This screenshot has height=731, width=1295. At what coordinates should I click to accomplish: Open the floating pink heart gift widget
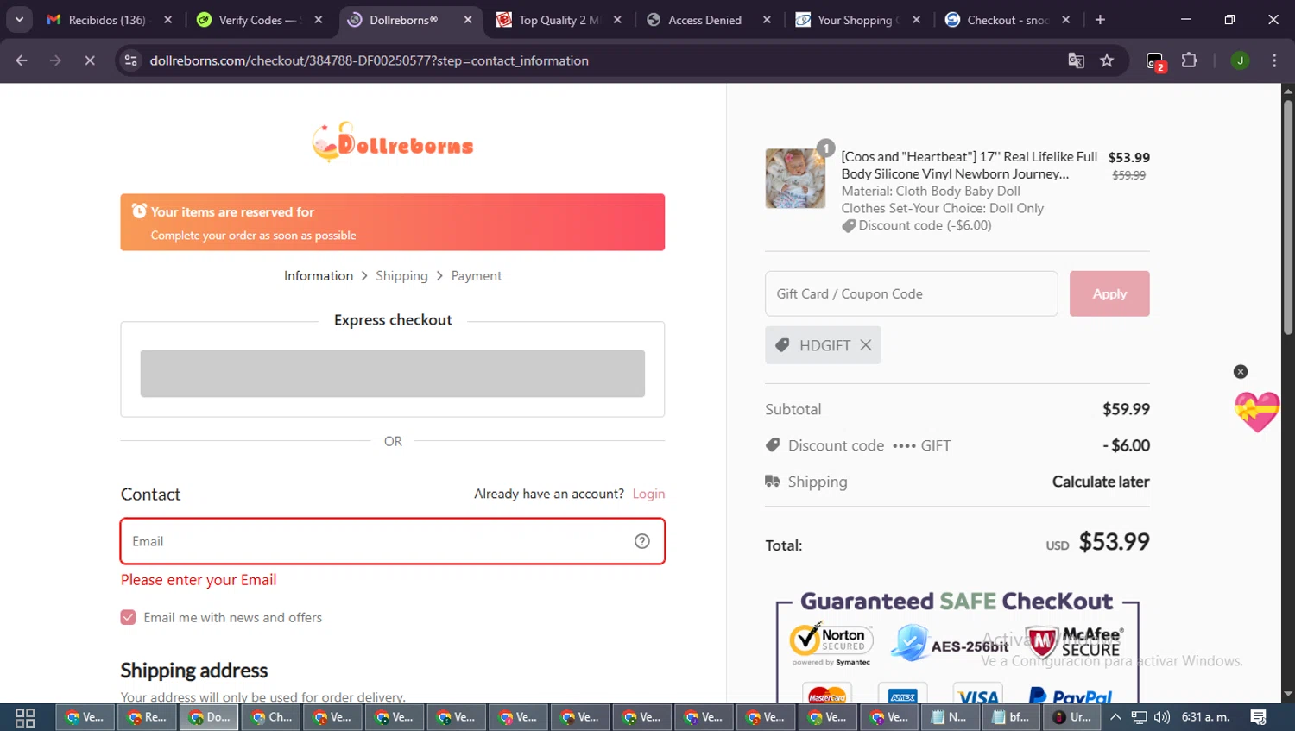1256,411
